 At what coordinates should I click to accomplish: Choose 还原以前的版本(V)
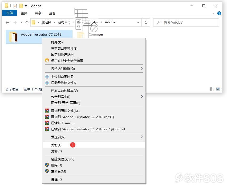94,91
